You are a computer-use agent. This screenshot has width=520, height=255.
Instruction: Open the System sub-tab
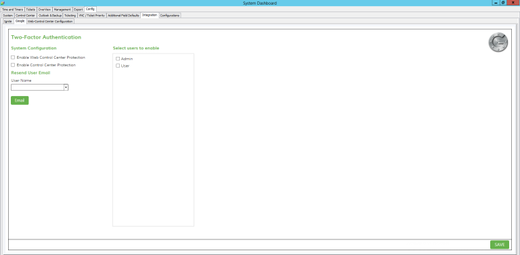(7, 16)
